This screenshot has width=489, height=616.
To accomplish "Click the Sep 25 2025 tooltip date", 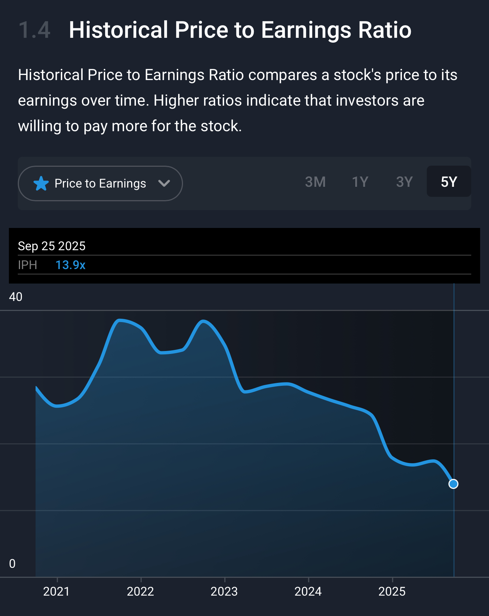I will click(51, 246).
